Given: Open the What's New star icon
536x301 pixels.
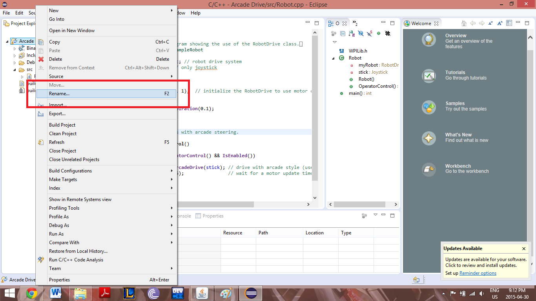Looking at the screenshot, I should click(x=429, y=138).
